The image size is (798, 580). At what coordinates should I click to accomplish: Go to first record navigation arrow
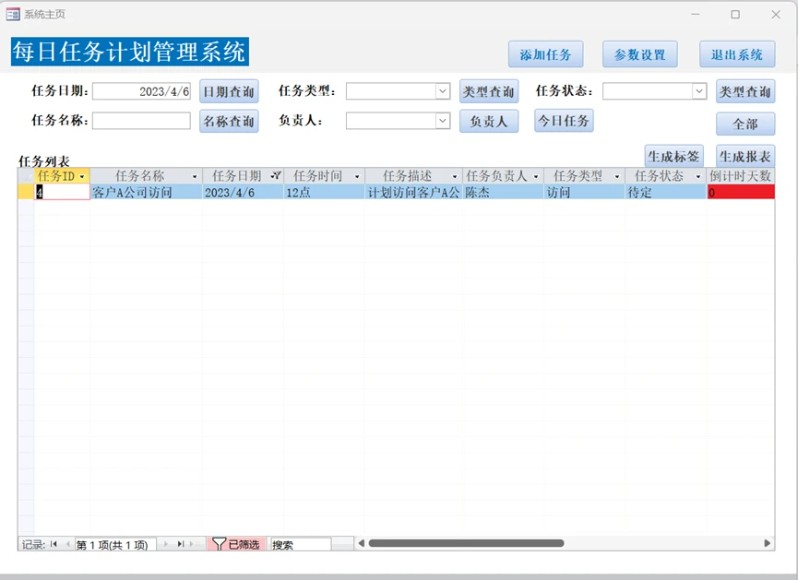point(54,544)
